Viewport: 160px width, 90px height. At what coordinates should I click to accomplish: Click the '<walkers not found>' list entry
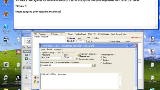point(41,37)
